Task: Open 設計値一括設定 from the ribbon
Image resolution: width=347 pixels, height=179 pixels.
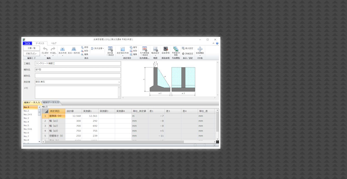Action: point(110,49)
